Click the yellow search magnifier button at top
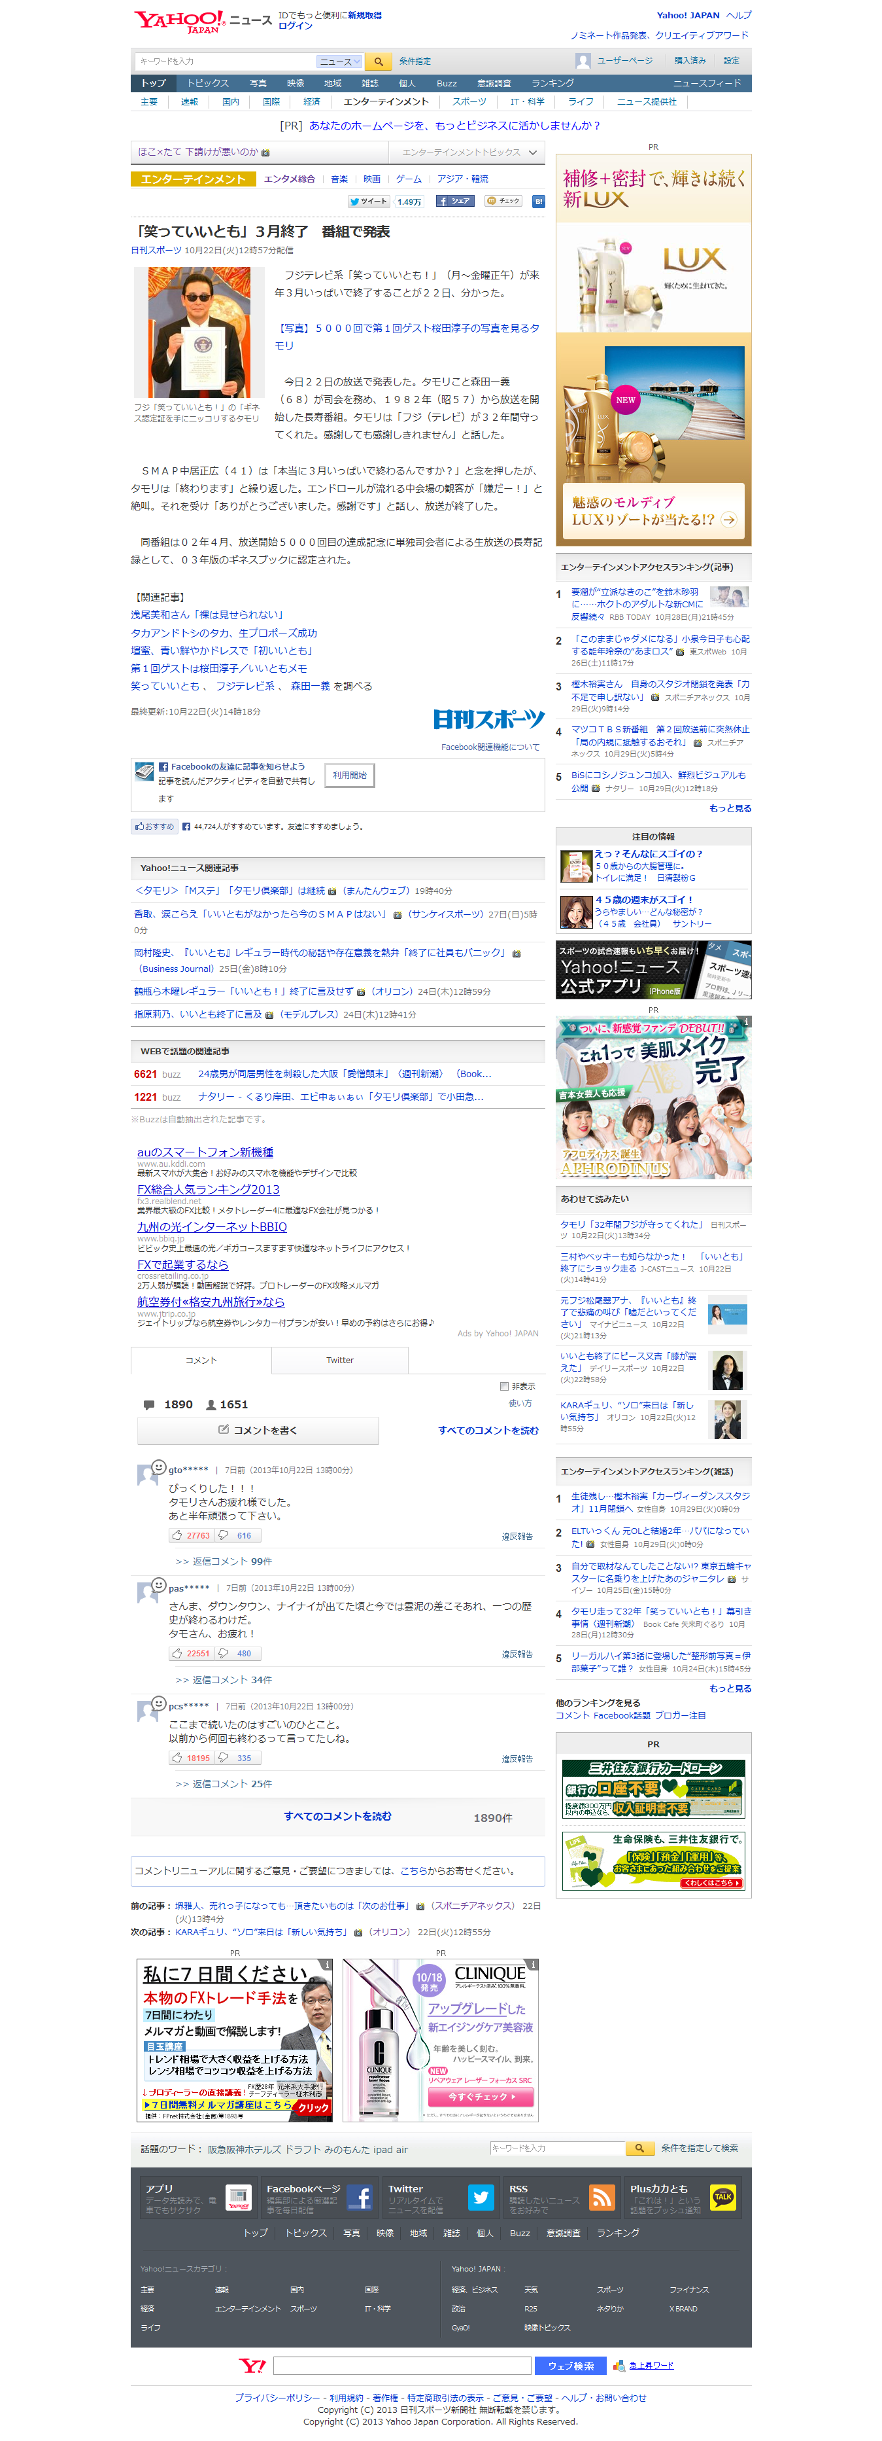882x2441 pixels. [378, 62]
